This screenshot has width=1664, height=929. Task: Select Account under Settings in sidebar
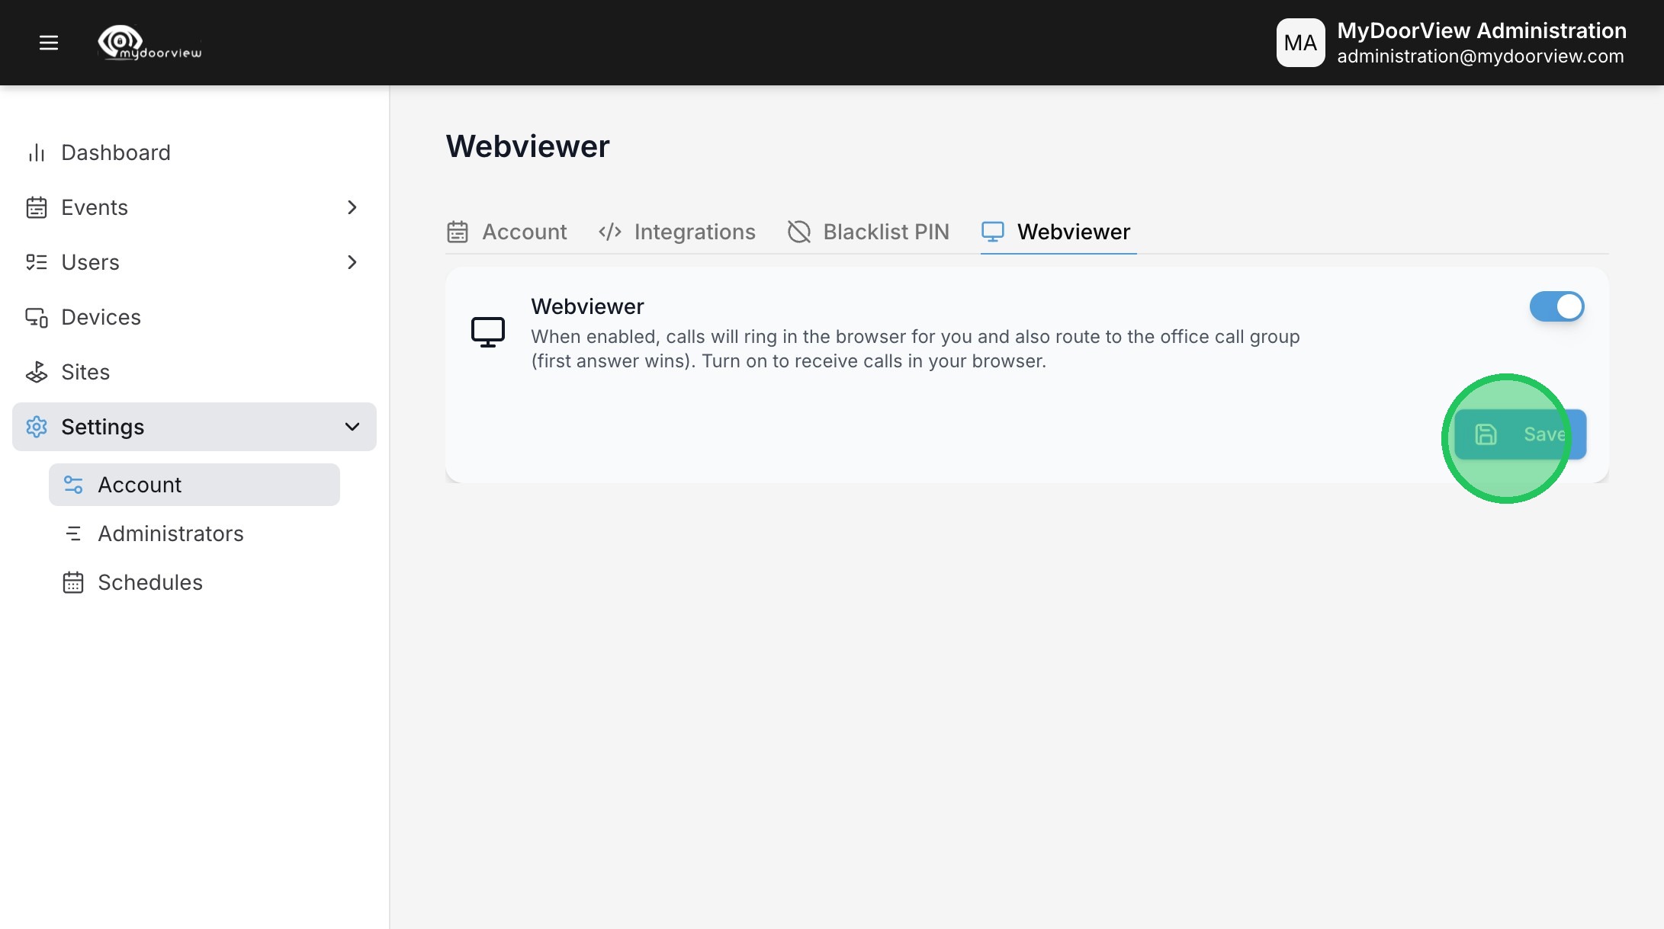point(140,485)
